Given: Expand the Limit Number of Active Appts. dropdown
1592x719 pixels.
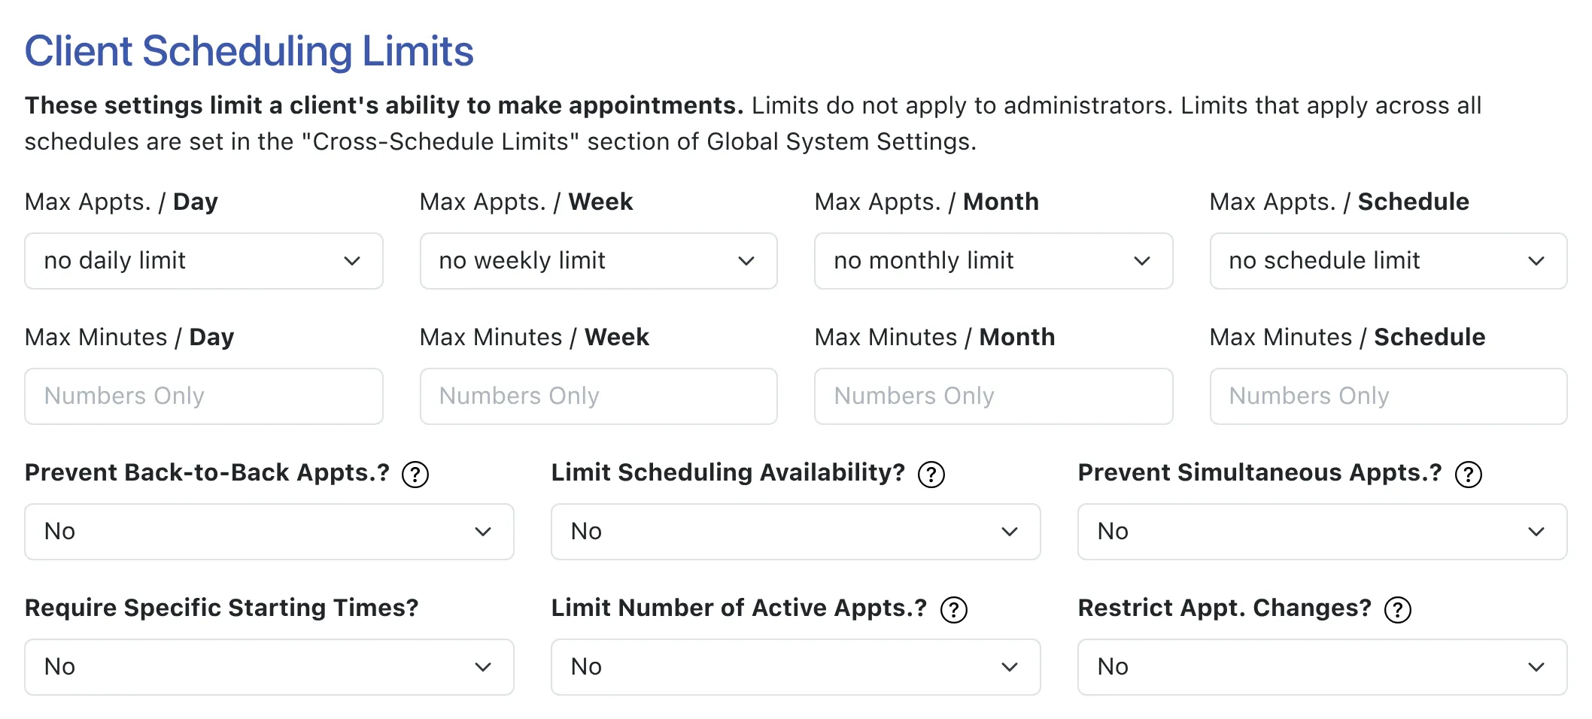Looking at the screenshot, I should tap(796, 667).
